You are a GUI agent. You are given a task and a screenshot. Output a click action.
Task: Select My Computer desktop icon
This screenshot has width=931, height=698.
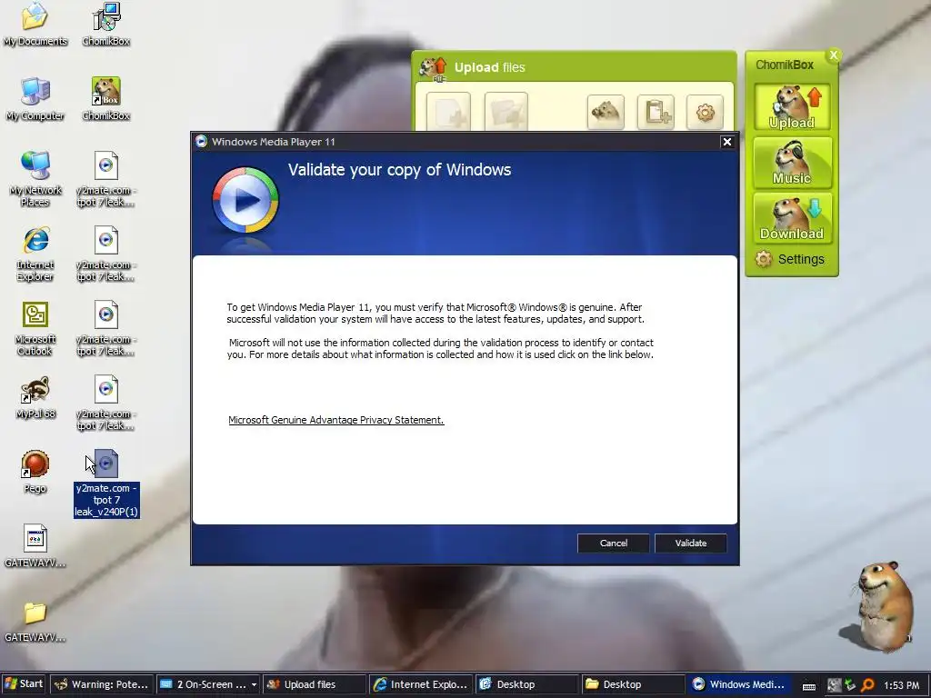click(35, 99)
